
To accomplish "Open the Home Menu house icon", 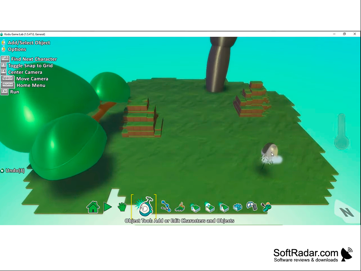I will [93, 207].
